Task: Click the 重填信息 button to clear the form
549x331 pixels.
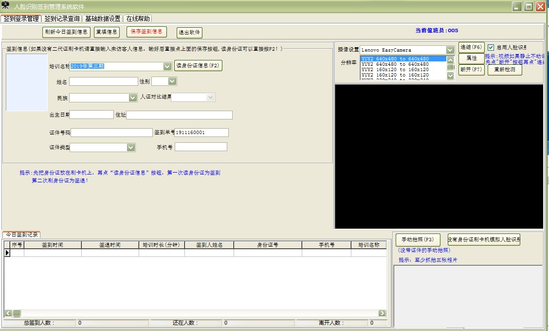Action: [x=108, y=32]
